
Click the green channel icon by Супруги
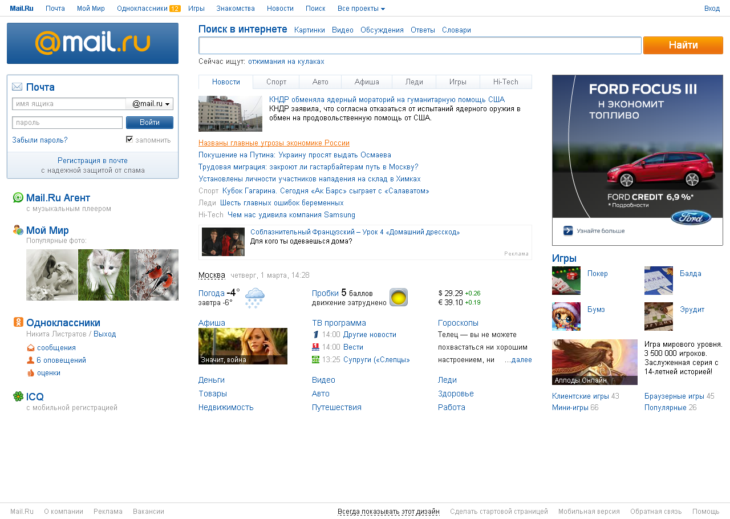coord(315,359)
